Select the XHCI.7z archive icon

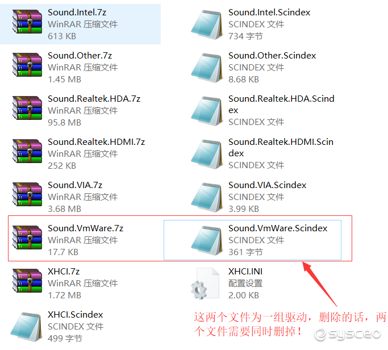pos(27,281)
